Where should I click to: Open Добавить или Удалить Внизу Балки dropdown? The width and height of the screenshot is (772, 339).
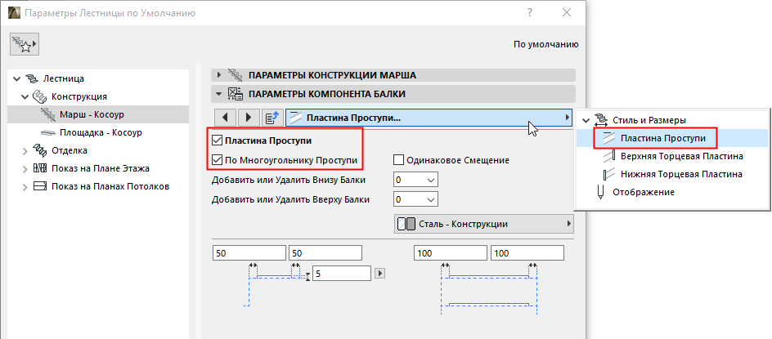[416, 180]
